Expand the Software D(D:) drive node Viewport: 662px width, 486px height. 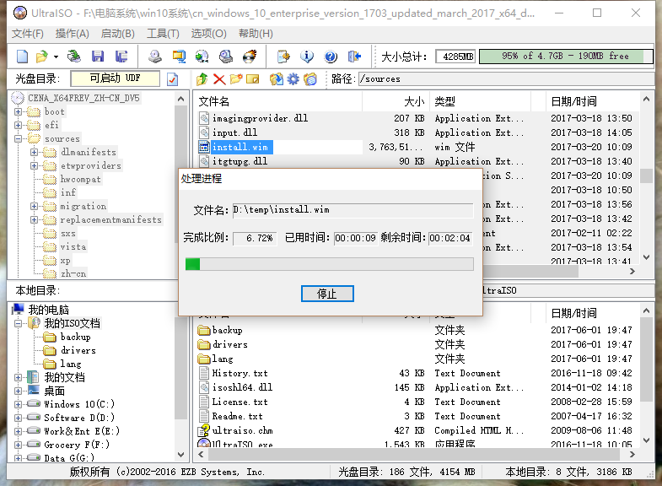coord(19,418)
